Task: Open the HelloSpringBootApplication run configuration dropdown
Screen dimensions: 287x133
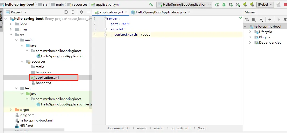Action: click(184, 5)
